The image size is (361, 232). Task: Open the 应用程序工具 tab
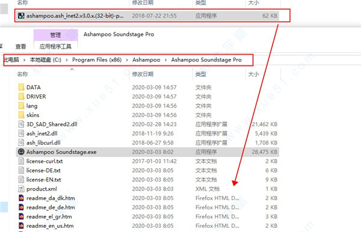coord(55,46)
